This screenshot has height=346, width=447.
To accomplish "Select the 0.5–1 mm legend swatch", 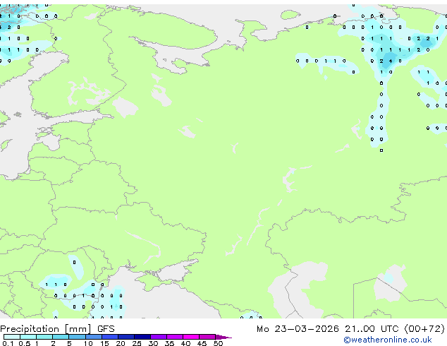I will (28, 337).
